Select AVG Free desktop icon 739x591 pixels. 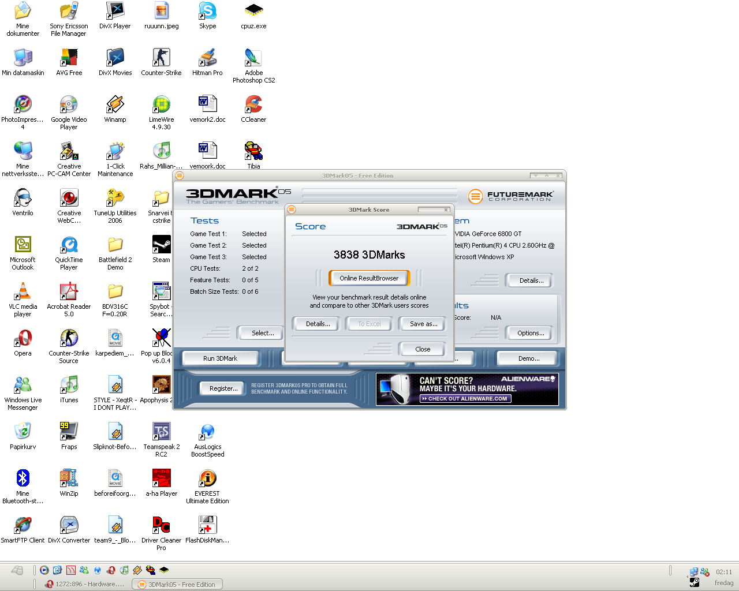click(69, 62)
